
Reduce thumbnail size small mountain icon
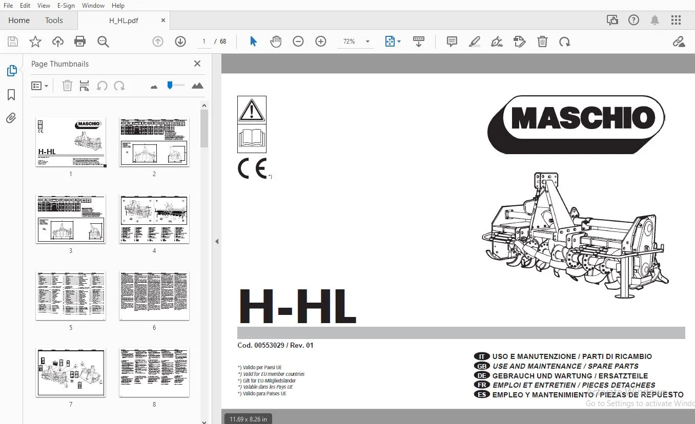tap(154, 87)
